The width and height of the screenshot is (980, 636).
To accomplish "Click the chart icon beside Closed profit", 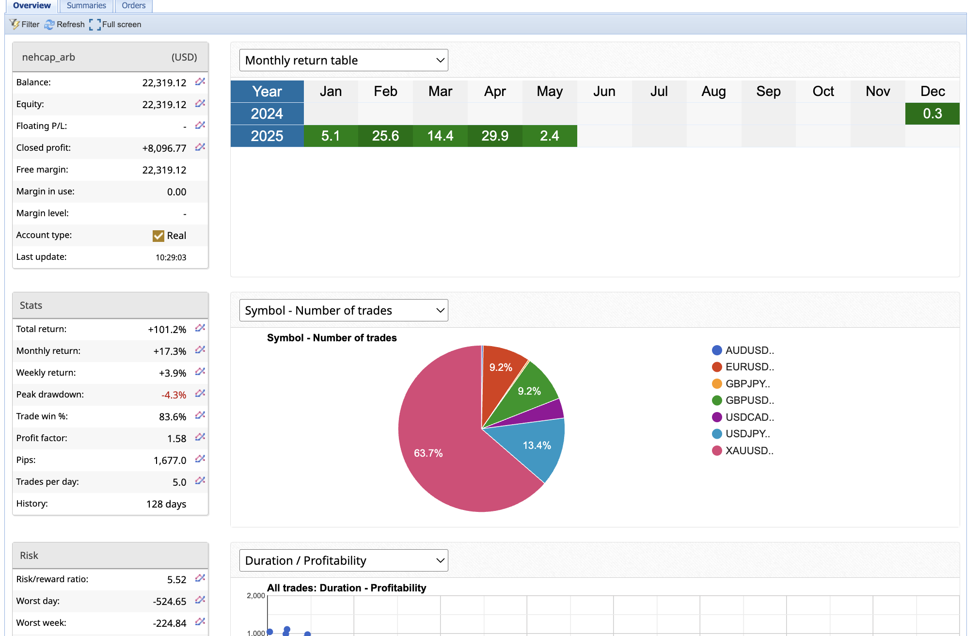I will pyautogui.click(x=200, y=147).
